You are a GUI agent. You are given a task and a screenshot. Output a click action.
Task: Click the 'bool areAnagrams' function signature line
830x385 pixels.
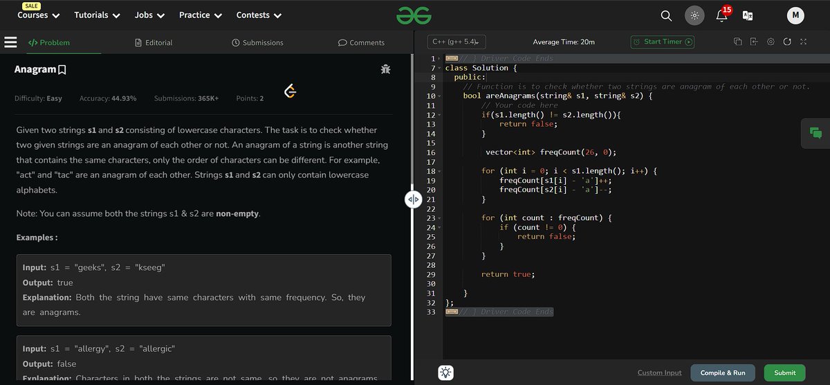pos(557,96)
